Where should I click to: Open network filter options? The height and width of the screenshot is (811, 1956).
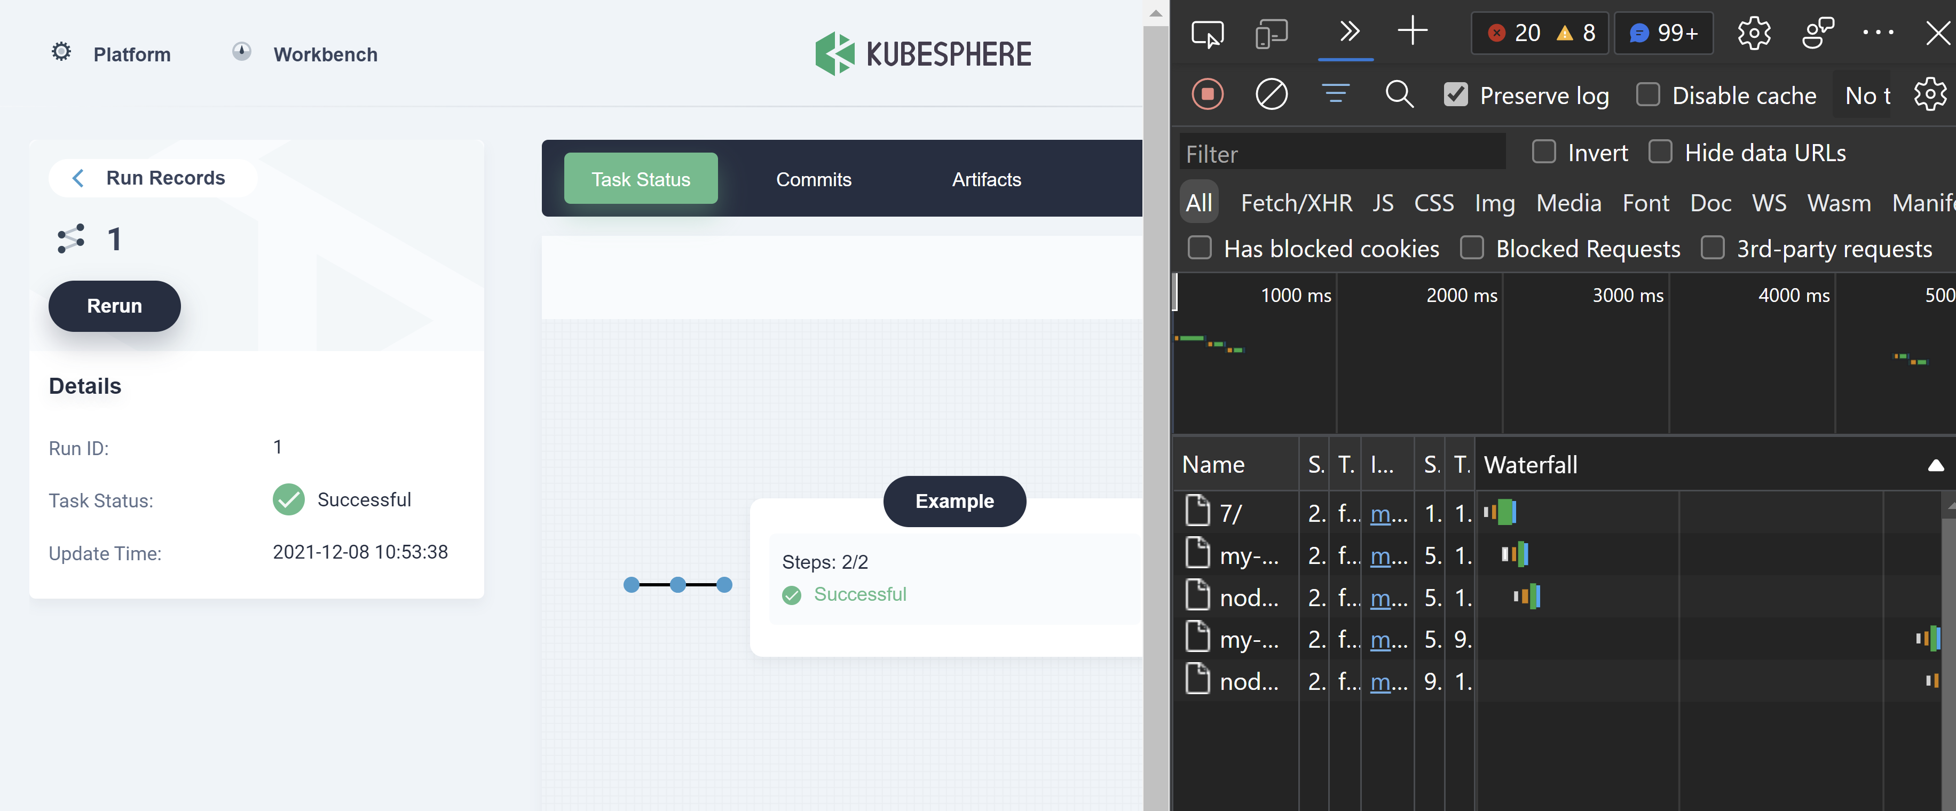pyautogui.click(x=1336, y=94)
